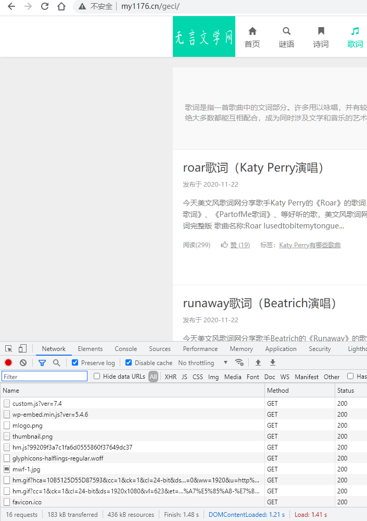Open the No throttling dropdown
The image size is (367, 521).
[203, 362]
